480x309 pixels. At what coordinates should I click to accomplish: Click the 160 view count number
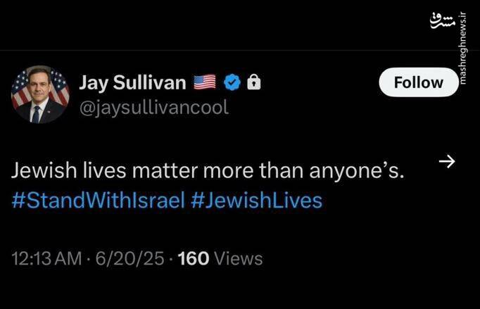(194, 259)
